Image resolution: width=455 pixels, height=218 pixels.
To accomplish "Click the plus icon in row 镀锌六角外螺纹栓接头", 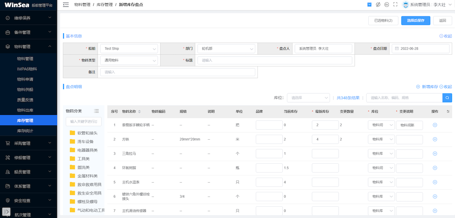I will [435, 196].
